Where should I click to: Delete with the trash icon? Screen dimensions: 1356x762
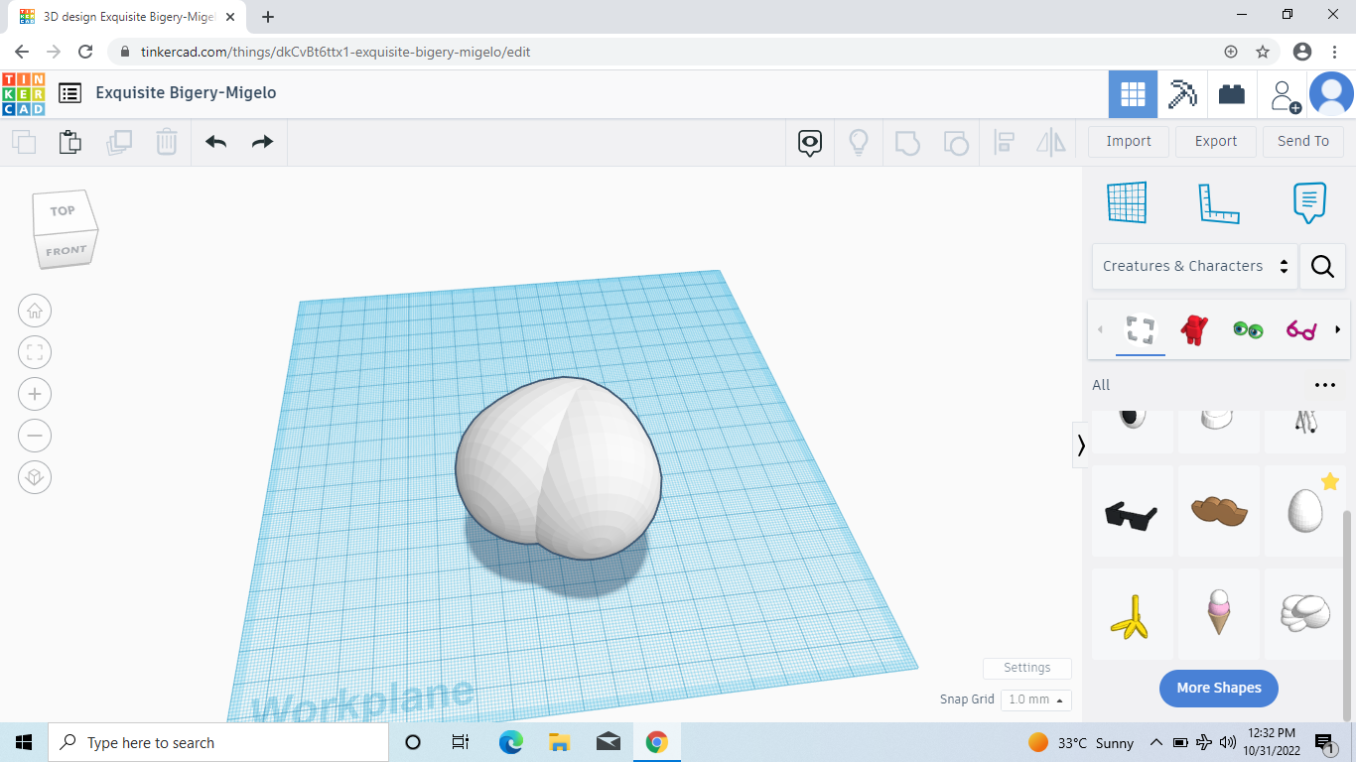[x=166, y=142]
